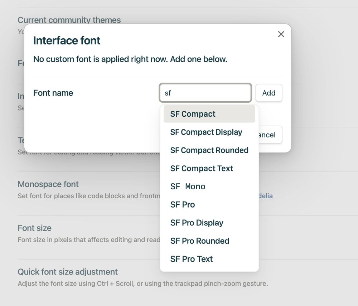Screen dimensions: 358x306
Task: Click the Interface font dialog title
Action: coord(67,40)
